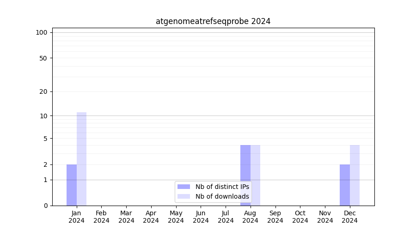Select the May 2024 x-axis label
The height and width of the screenshot is (231, 416).
tap(176, 217)
